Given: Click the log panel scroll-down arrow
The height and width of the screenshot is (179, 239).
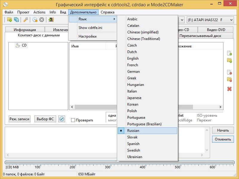Looking at the screenshot, I should pos(207,150).
